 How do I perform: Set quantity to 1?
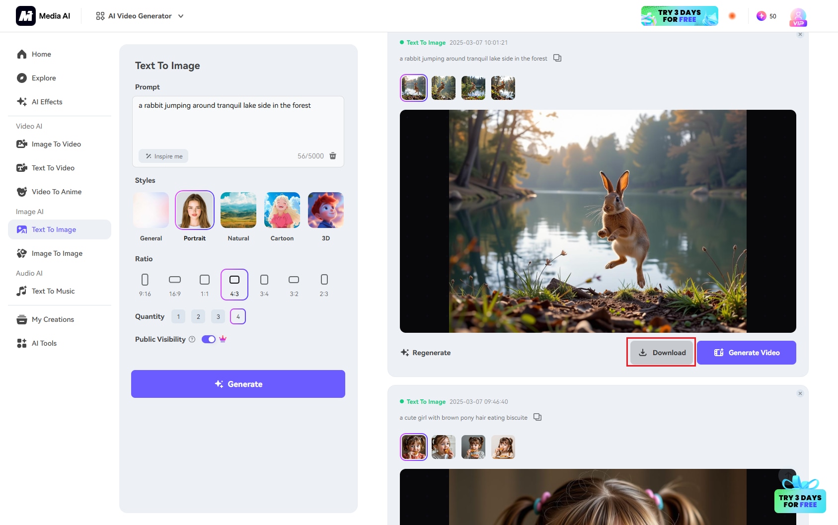(x=178, y=316)
